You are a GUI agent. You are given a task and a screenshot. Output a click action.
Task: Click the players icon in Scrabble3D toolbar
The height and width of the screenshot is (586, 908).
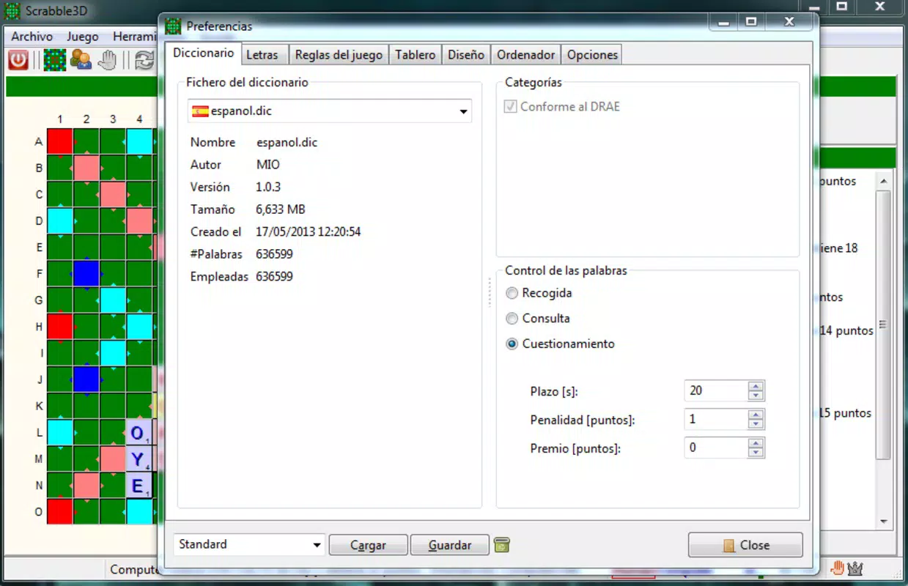(x=80, y=60)
